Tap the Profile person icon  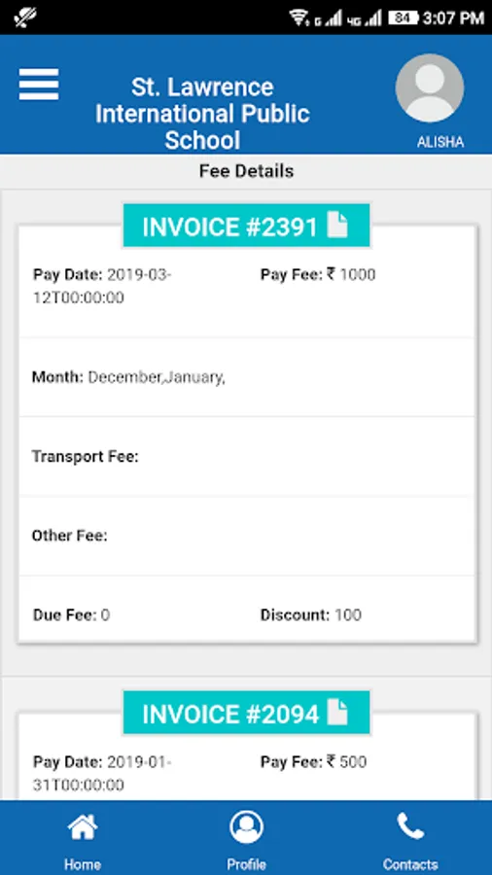coord(246,827)
